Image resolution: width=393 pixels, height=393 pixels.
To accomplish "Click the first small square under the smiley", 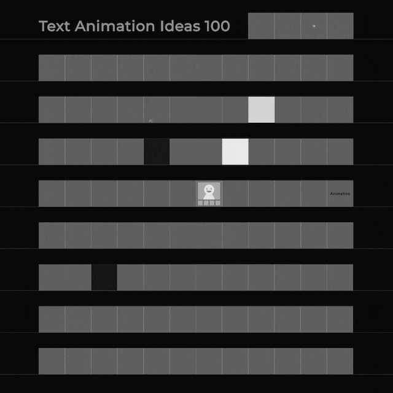I will click(x=200, y=203).
